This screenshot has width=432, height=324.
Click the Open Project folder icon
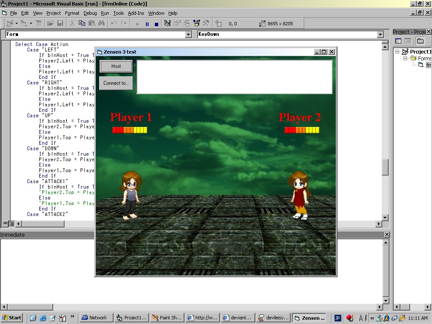(x=50, y=24)
